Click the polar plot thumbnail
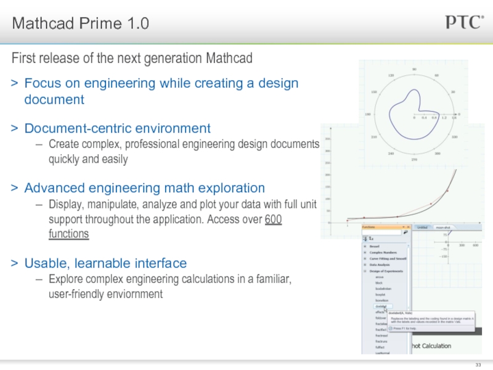Screen dimensions: 493x370 [414, 114]
